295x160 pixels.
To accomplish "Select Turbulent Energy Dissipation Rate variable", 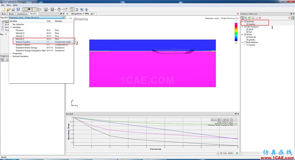I will (x=31, y=50).
